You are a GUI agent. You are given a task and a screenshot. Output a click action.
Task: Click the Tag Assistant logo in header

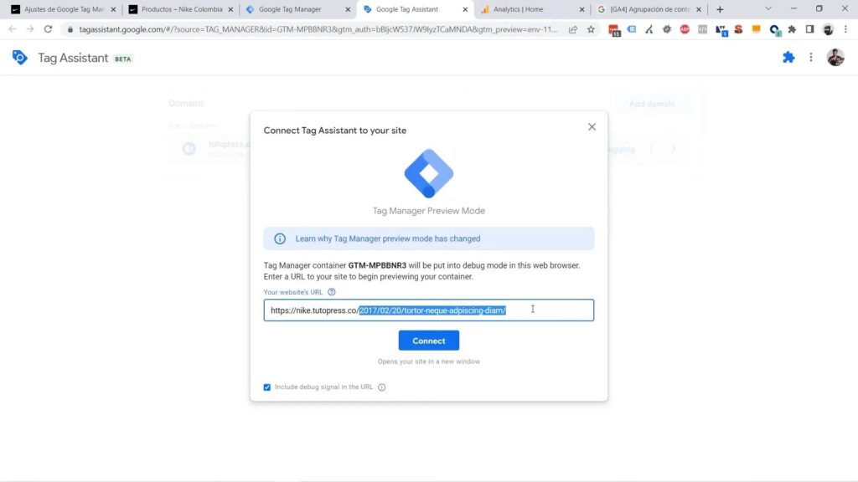[x=20, y=58]
